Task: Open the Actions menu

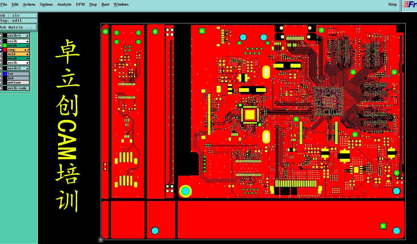Action: coord(29,4)
